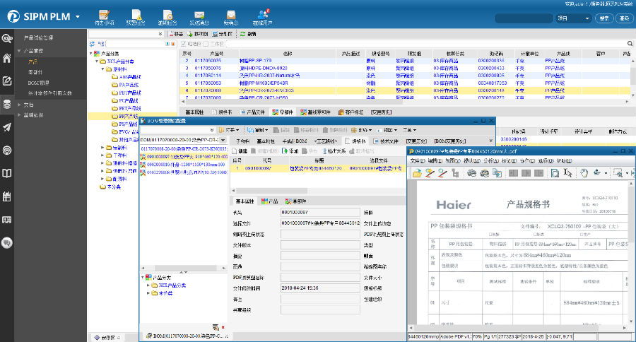The width and height of the screenshot is (636, 342).
Task: Click the paper plane icon in sidebar
Action: 7,127
